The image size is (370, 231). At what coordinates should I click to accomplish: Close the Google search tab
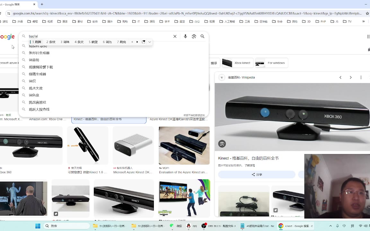[34, 4]
